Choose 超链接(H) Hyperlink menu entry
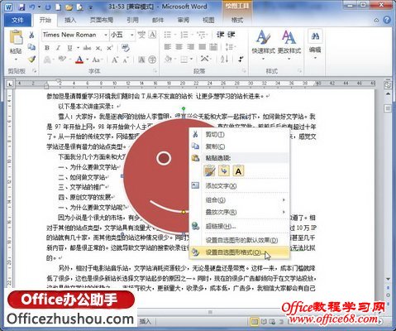The image size is (396, 331). click(x=239, y=227)
